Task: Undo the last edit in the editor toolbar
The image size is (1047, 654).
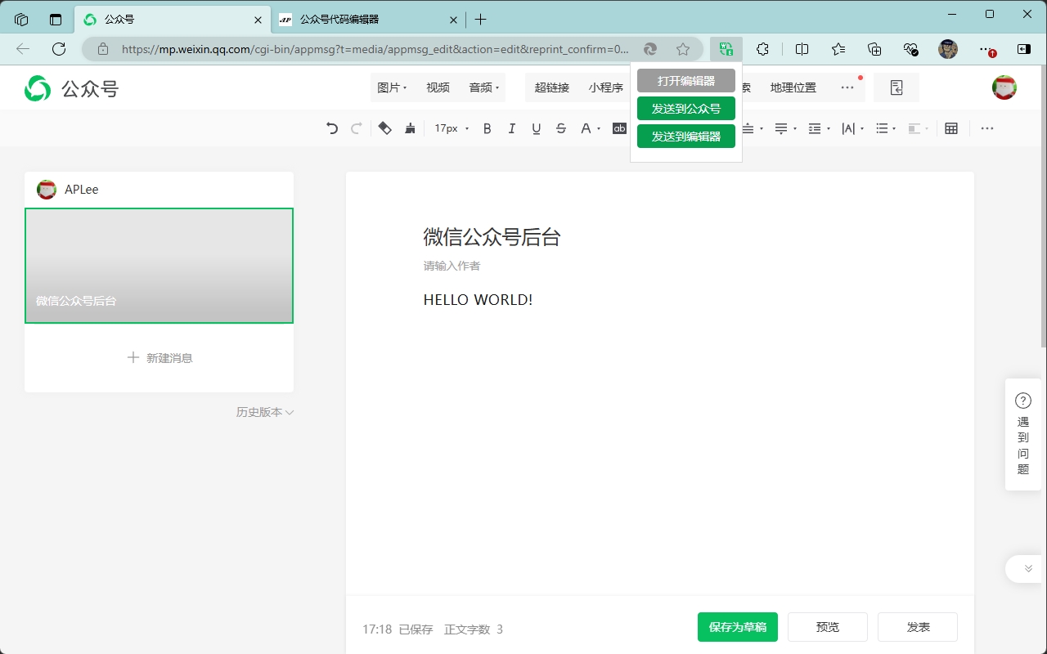Action: 331,128
